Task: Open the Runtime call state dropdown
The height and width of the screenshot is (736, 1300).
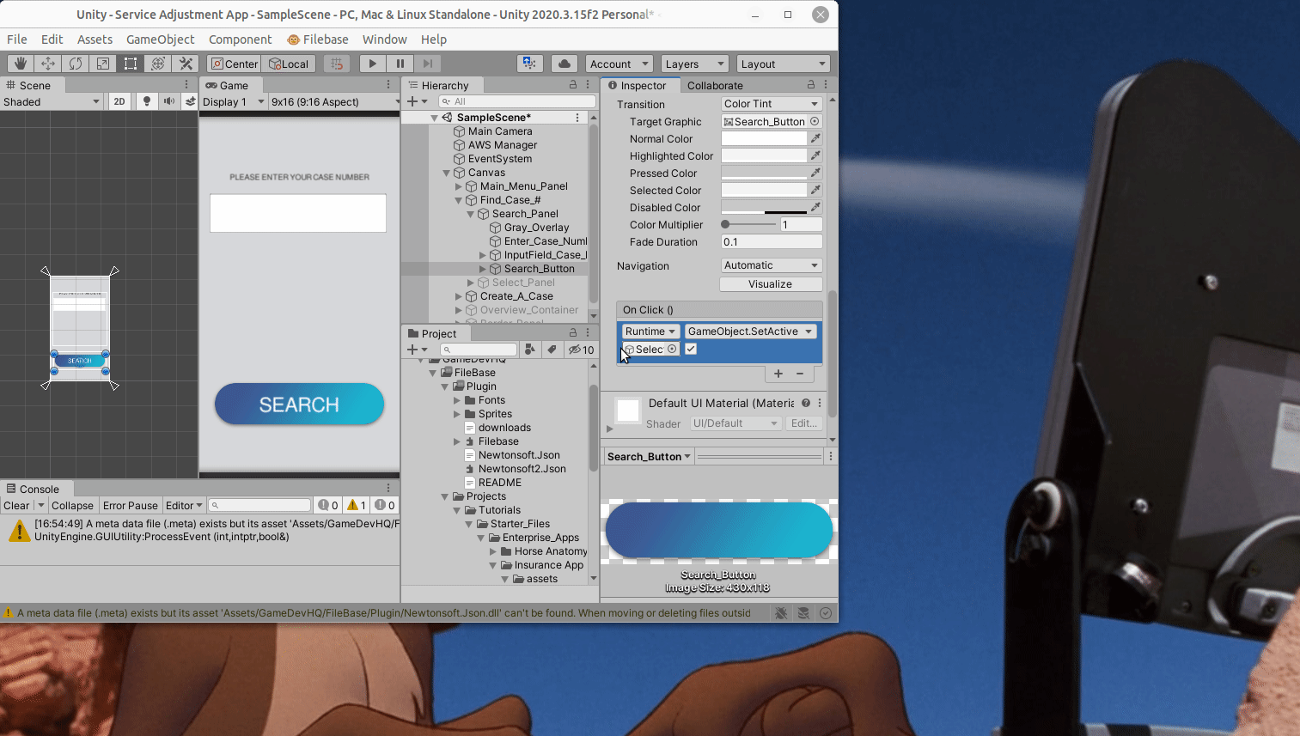Action: click(650, 332)
